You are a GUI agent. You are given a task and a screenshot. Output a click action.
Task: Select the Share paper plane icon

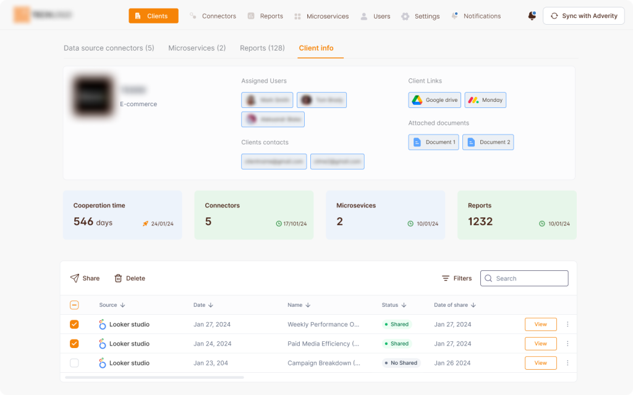pyautogui.click(x=74, y=278)
